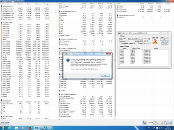The height and width of the screenshot is (130, 174).
Task: Open the Threads dropdown in IntelBurnTest
Action: 147,43
